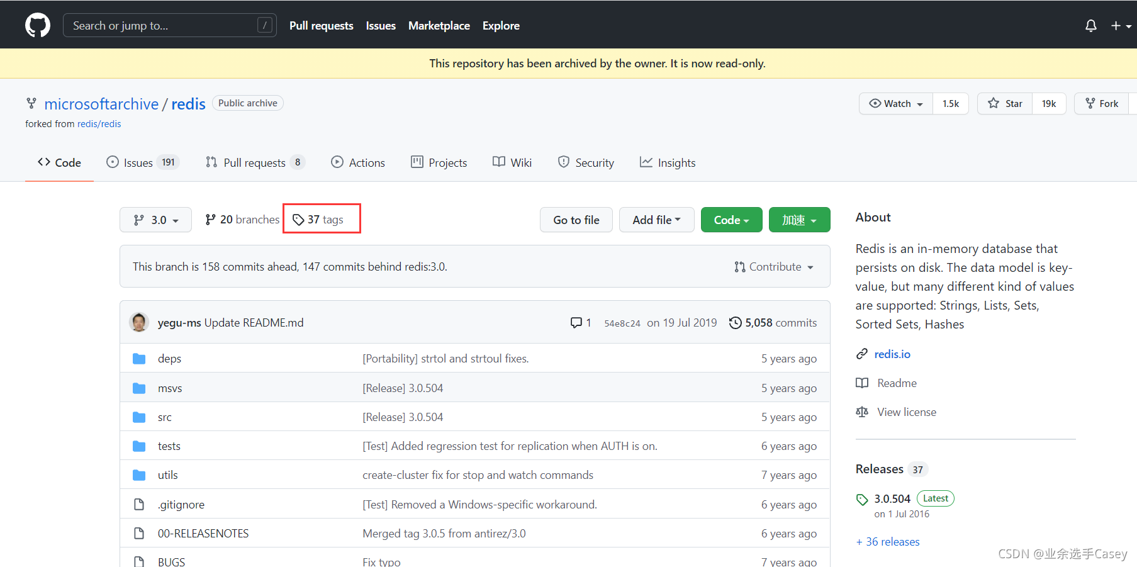Open the 00-RELEASENOTES file
The height and width of the screenshot is (567, 1137).
[203, 534]
